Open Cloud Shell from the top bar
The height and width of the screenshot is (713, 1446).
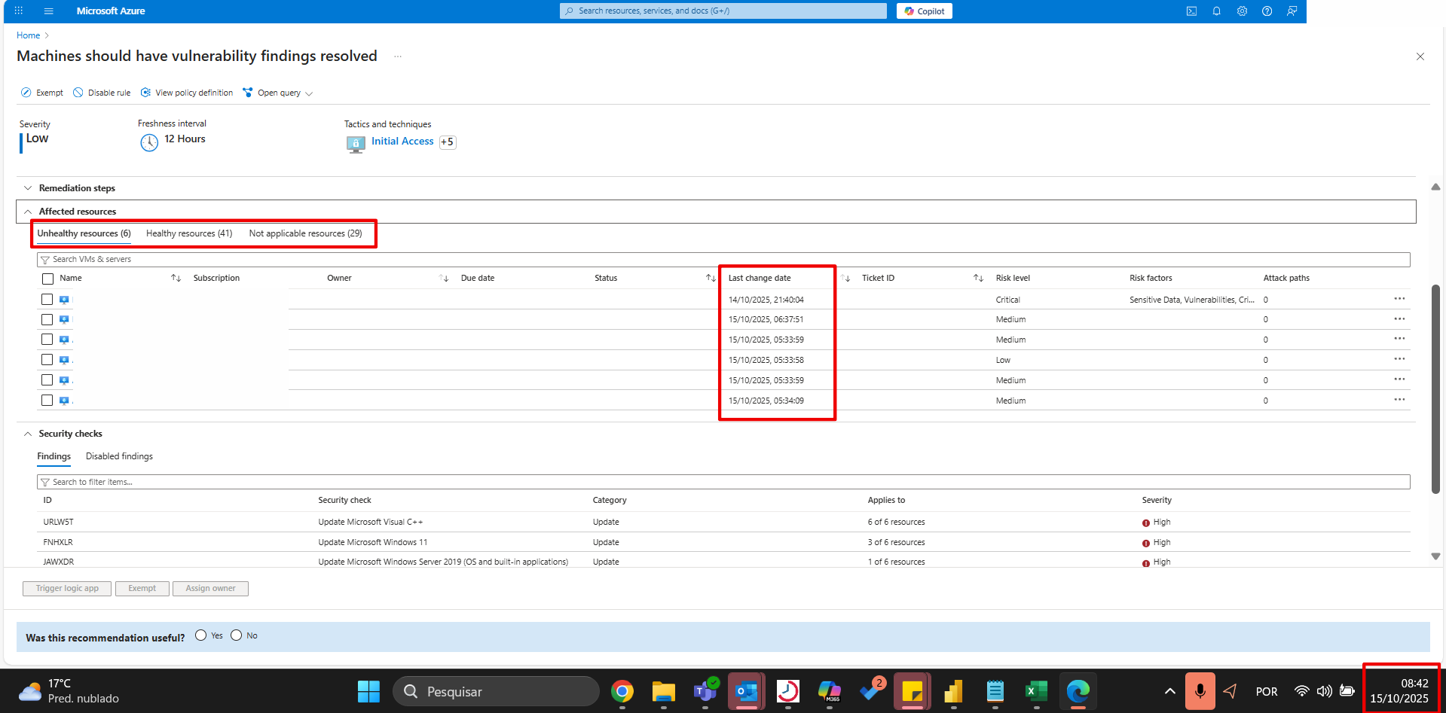pos(1191,11)
